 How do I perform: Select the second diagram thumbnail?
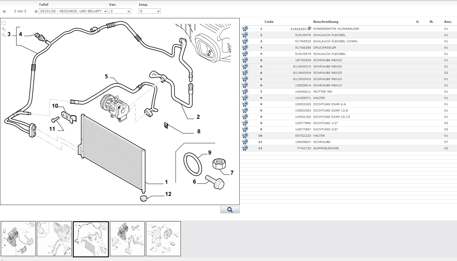pos(54,239)
